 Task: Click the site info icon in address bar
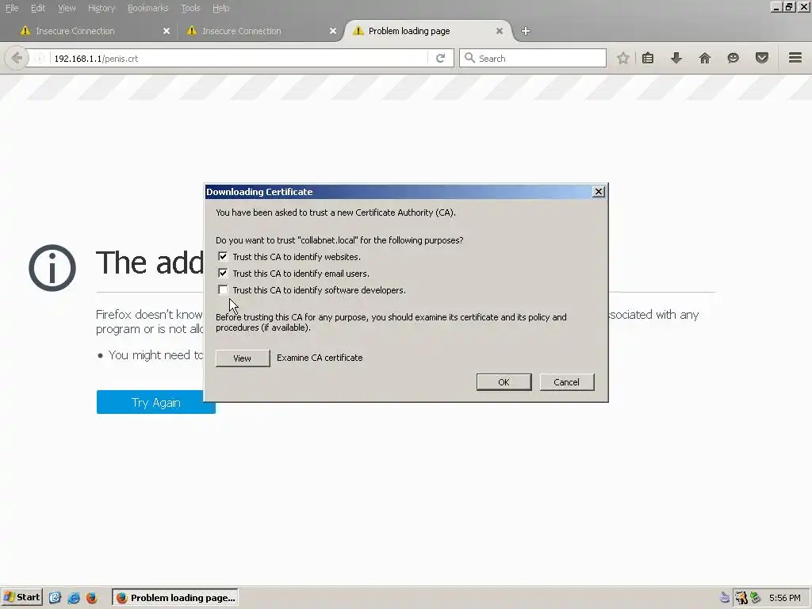point(40,59)
